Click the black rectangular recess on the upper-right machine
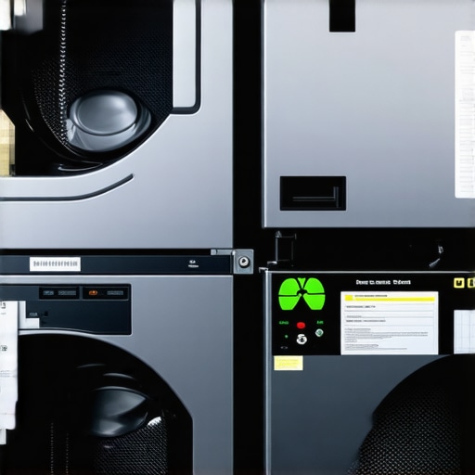Viewport: 475px width, 475px height. pyautogui.click(x=313, y=193)
